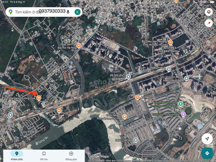Image resolution: width=216 pixels, height=162 pixels.
Task: Start directions with the blue arrow button
Action: click(207, 153)
